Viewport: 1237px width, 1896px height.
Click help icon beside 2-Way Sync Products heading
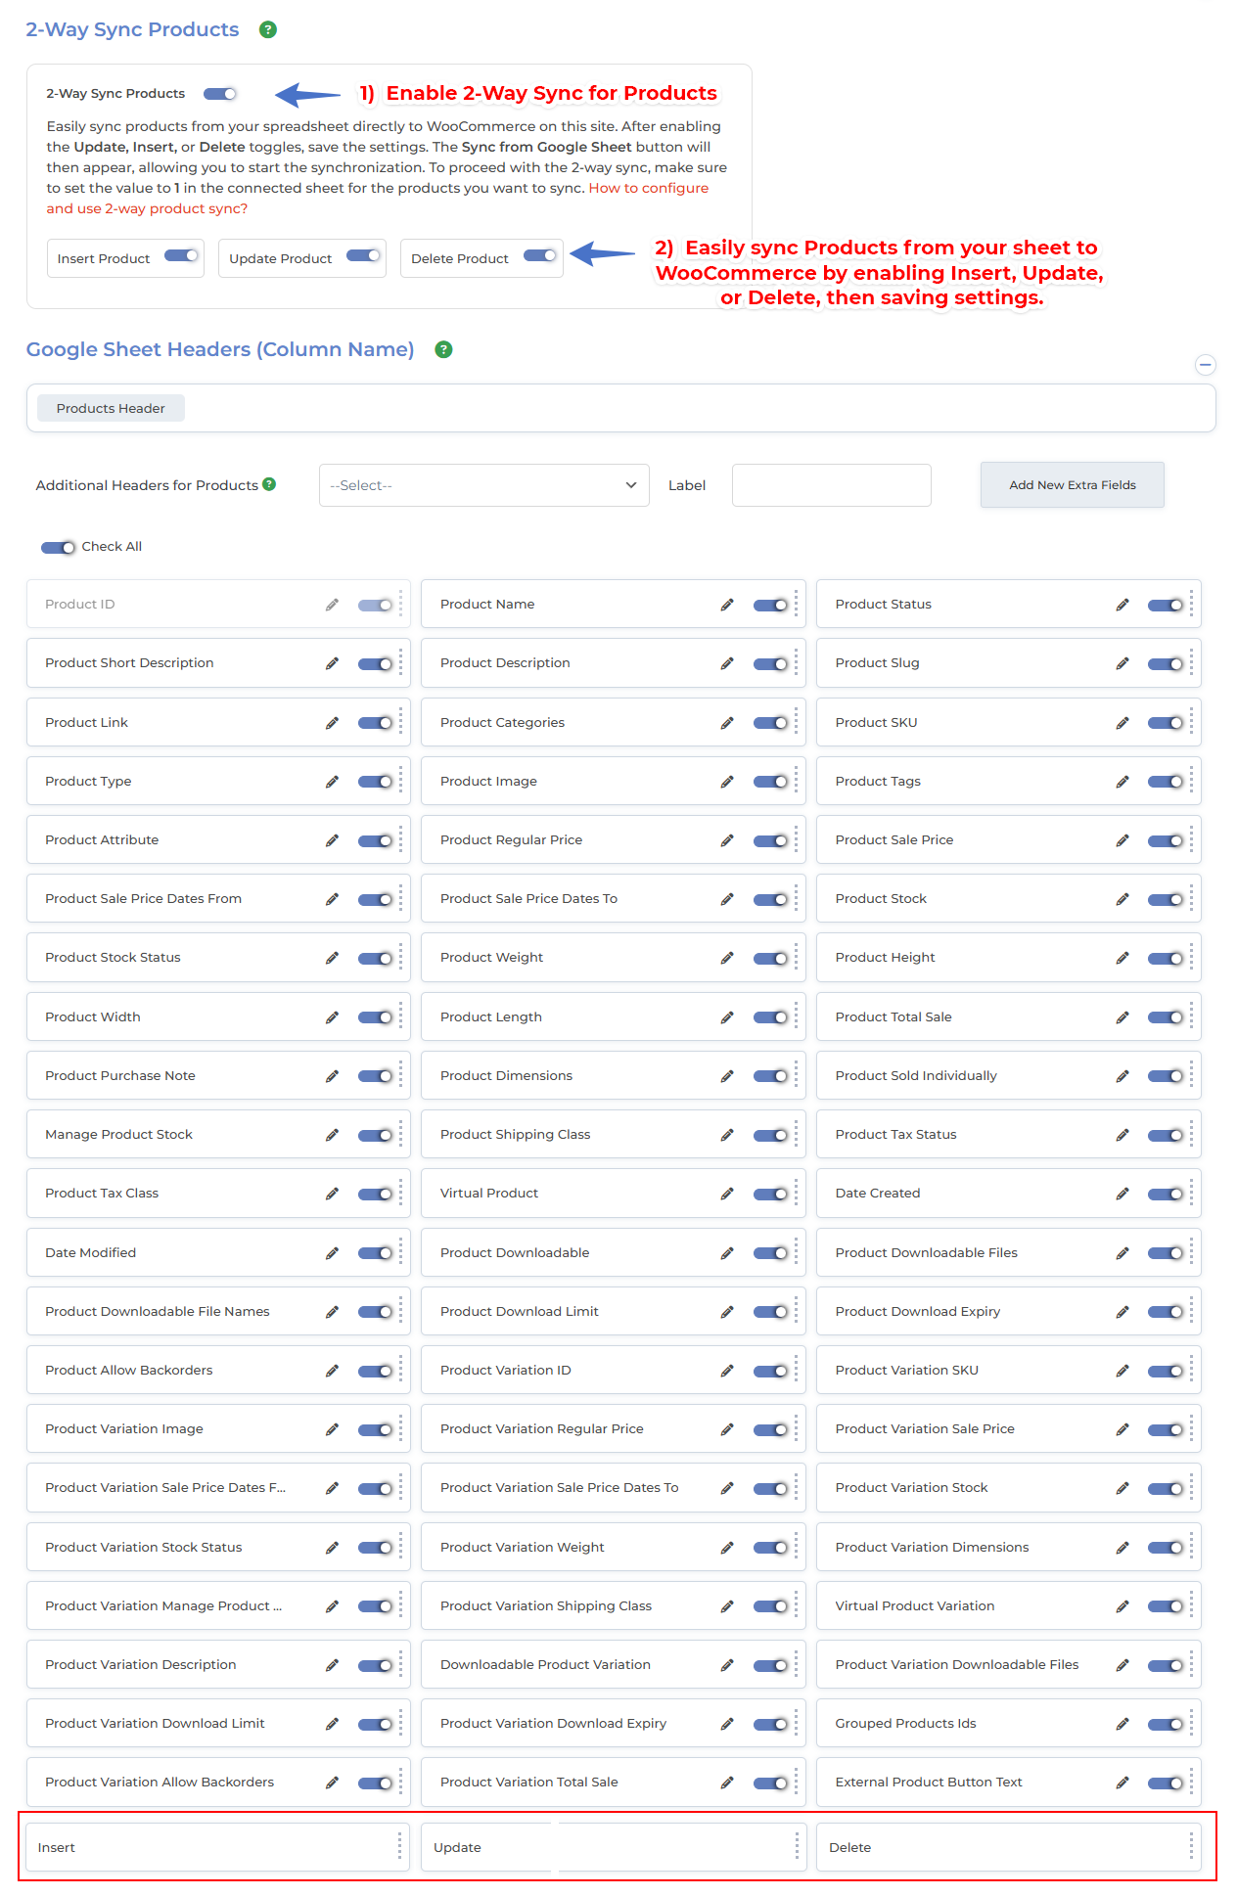(x=268, y=30)
